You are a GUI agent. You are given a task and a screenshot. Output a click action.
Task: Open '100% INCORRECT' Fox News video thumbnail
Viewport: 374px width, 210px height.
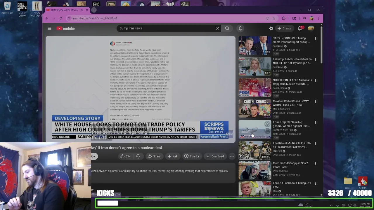click(255, 45)
